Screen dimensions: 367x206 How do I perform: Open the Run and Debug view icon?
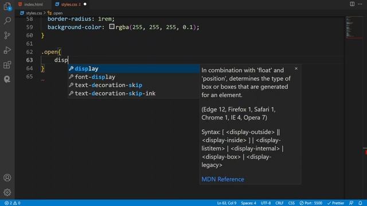7,50
